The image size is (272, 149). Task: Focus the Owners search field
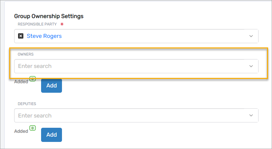click(127, 66)
